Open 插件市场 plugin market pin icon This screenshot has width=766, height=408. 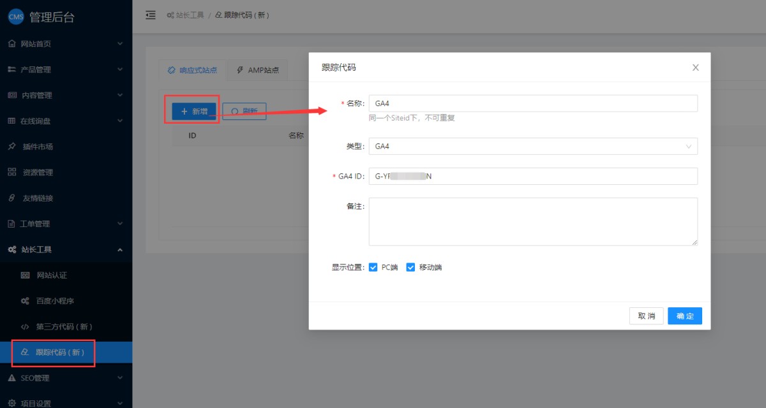pos(12,147)
